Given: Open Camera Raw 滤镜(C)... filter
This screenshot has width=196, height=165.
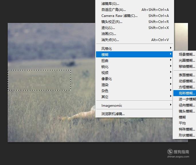Looking at the screenshot, I should 134,16.
